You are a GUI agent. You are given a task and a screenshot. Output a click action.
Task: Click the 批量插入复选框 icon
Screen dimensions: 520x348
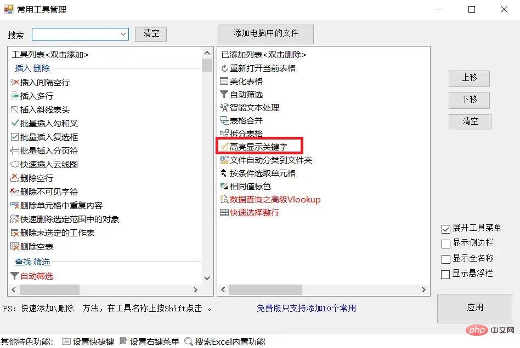(15, 137)
